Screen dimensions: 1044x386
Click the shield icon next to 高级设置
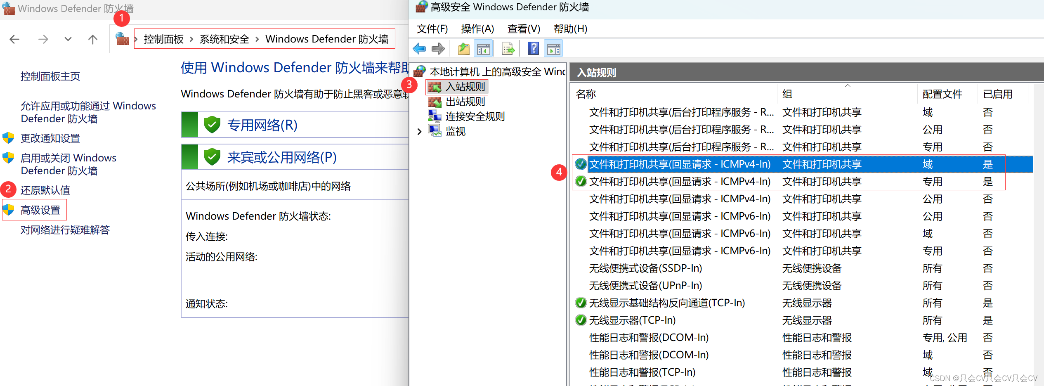pos(8,210)
